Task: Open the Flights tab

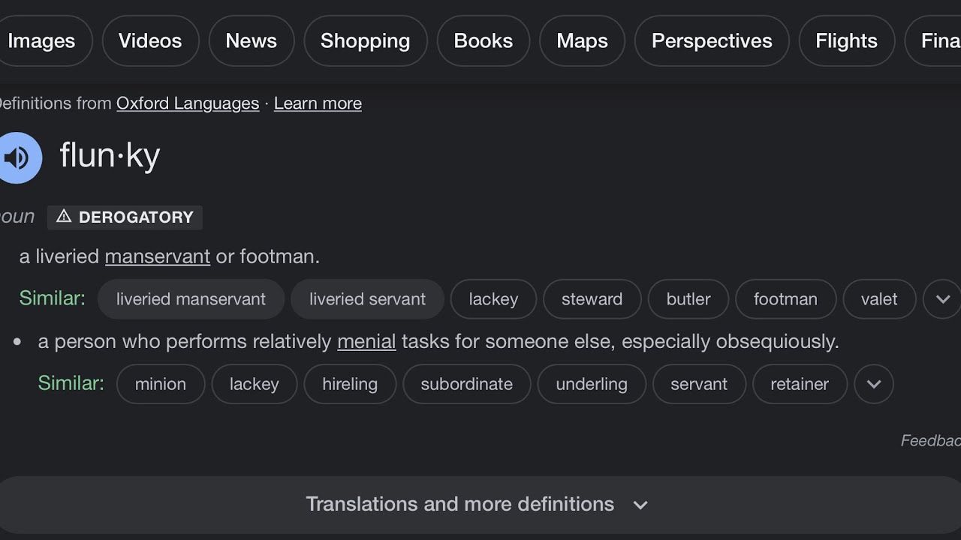Action: [x=846, y=41]
